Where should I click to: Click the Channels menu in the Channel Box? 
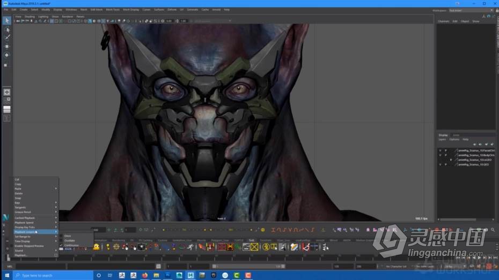pyautogui.click(x=443, y=21)
